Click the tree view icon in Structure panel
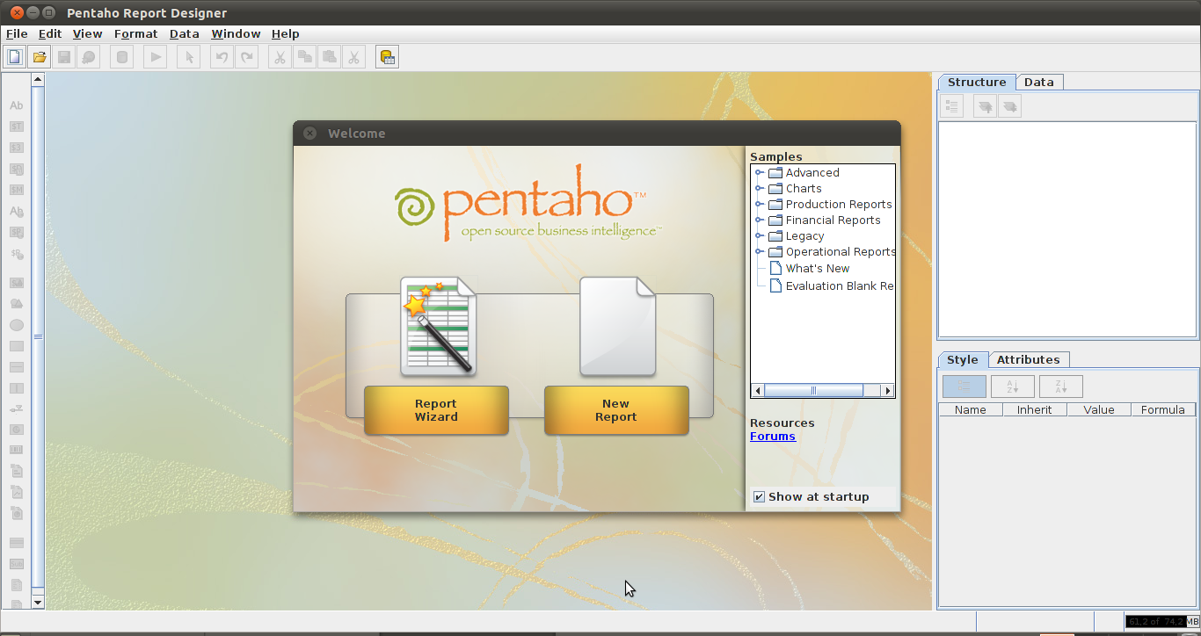The height and width of the screenshot is (636, 1201). (951, 106)
